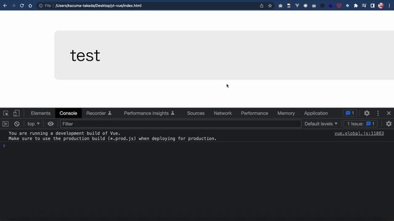Open DevTools settings gear in tab bar
394x221 pixels.
click(x=367, y=113)
